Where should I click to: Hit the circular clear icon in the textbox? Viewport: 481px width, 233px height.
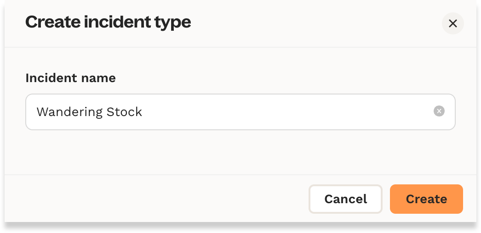[x=439, y=111]
